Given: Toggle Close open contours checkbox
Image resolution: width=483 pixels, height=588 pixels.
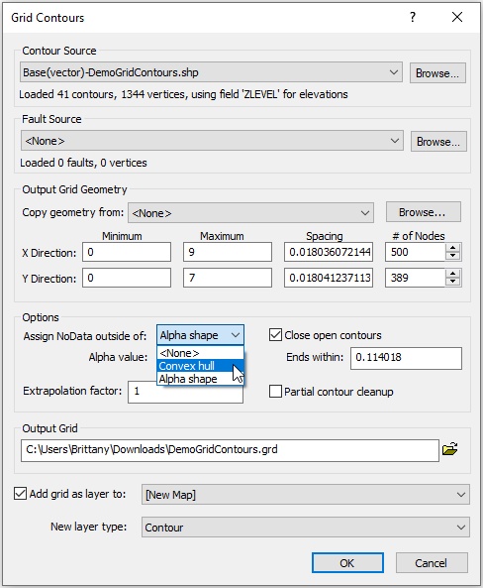Looking at the screenshot, I should click(275, 334).
